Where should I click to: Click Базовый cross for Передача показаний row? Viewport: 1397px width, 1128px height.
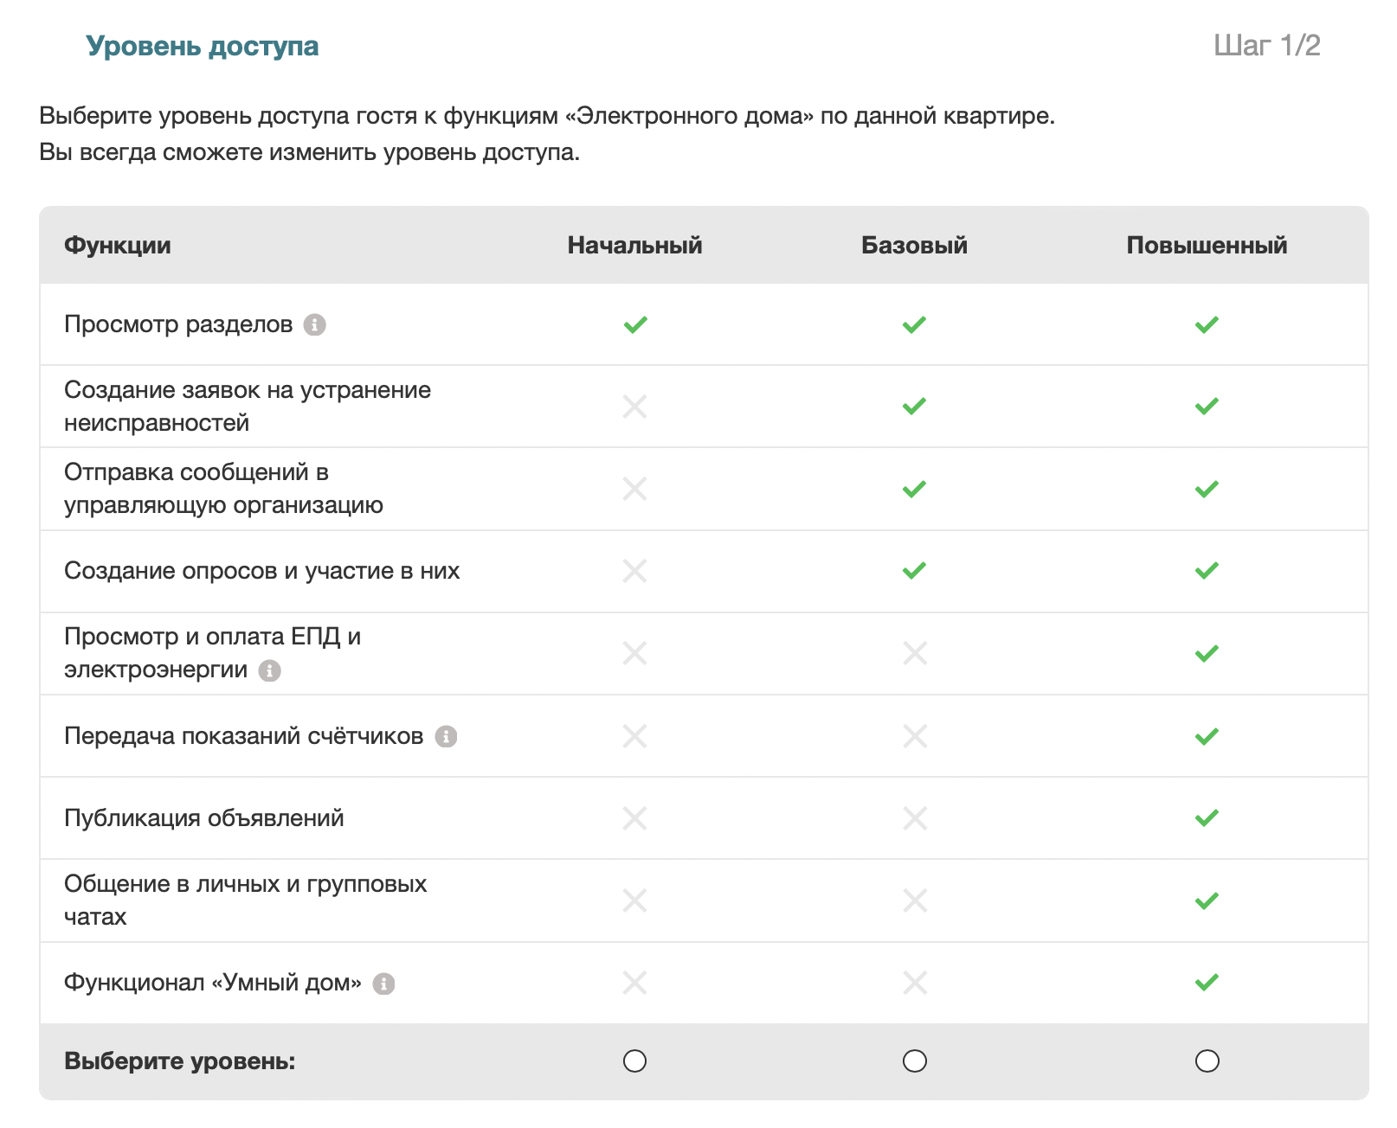[x=914, y=736]
